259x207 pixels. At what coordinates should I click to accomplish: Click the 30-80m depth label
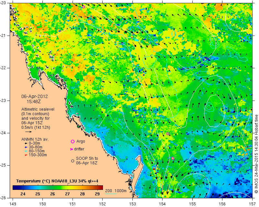click(x=36, y=147)
